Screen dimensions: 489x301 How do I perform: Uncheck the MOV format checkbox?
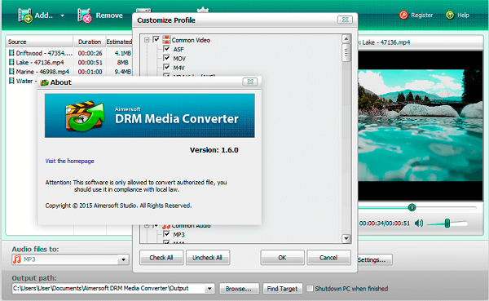pyautogui.click(x=167, y=59)
